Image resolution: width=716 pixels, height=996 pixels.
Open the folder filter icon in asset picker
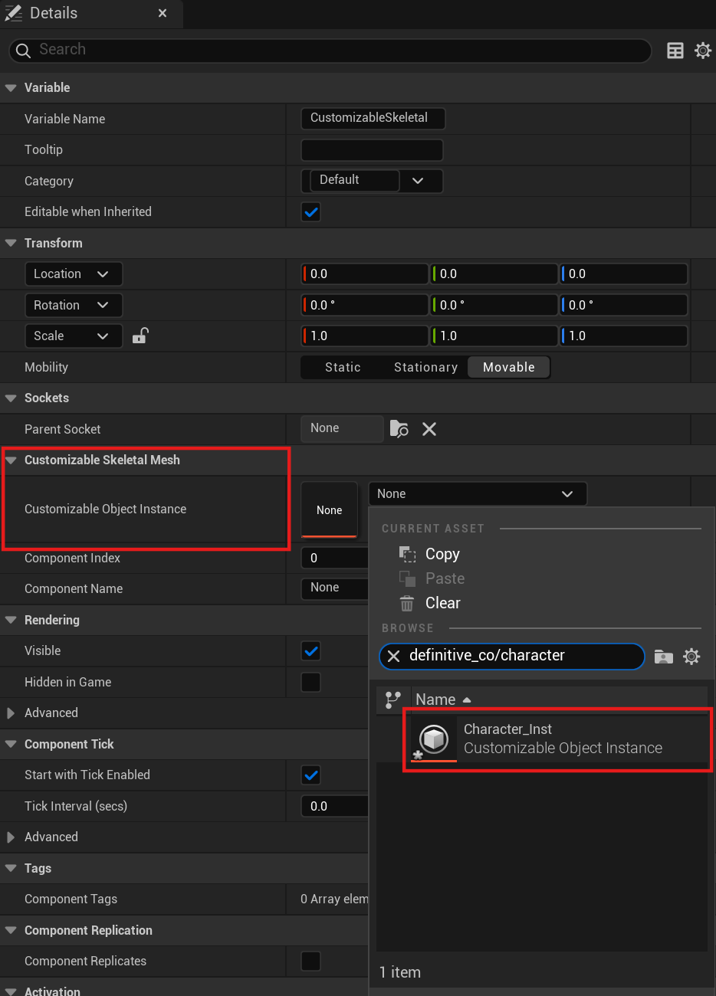point(664,657)
